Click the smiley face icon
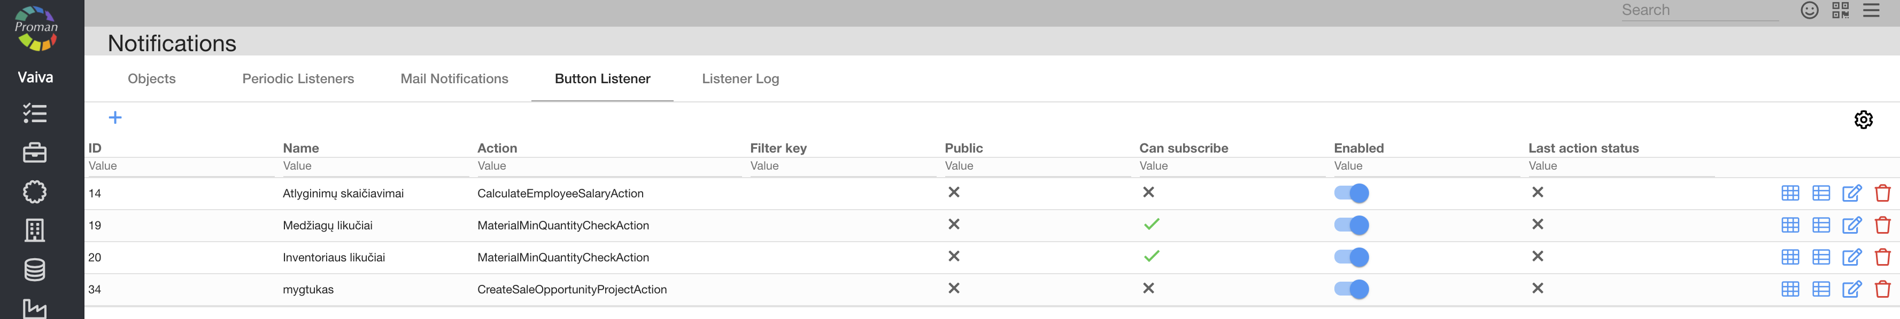This screenshot has height=319, width=1900. click(x=1809, y=10)
